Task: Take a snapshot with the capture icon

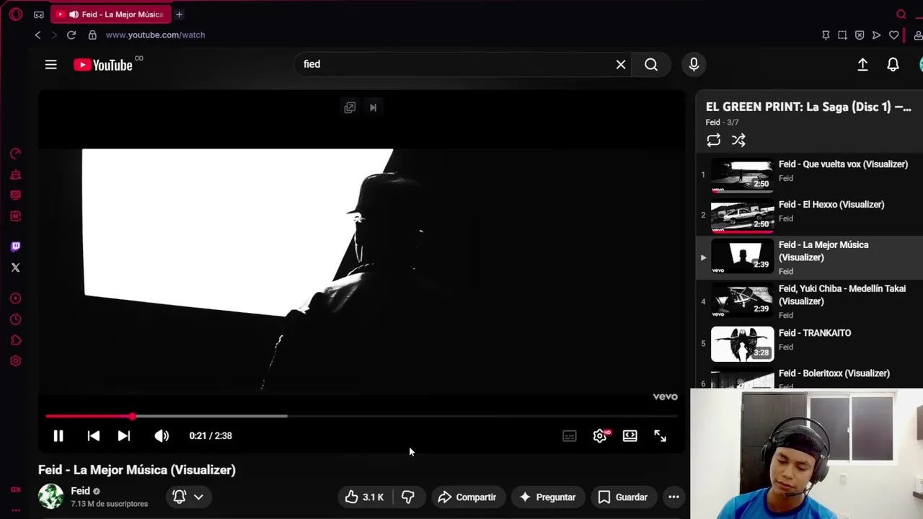Action: point(842,35)
